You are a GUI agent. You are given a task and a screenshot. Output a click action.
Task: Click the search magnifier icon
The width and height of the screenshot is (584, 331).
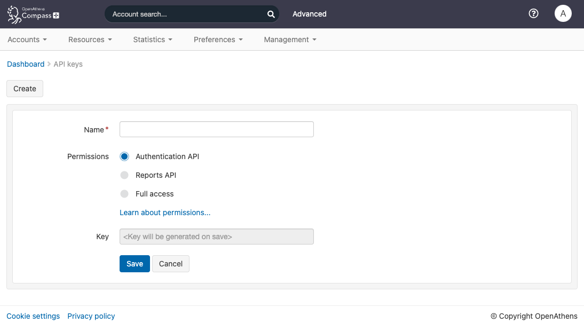pos(271,14)
